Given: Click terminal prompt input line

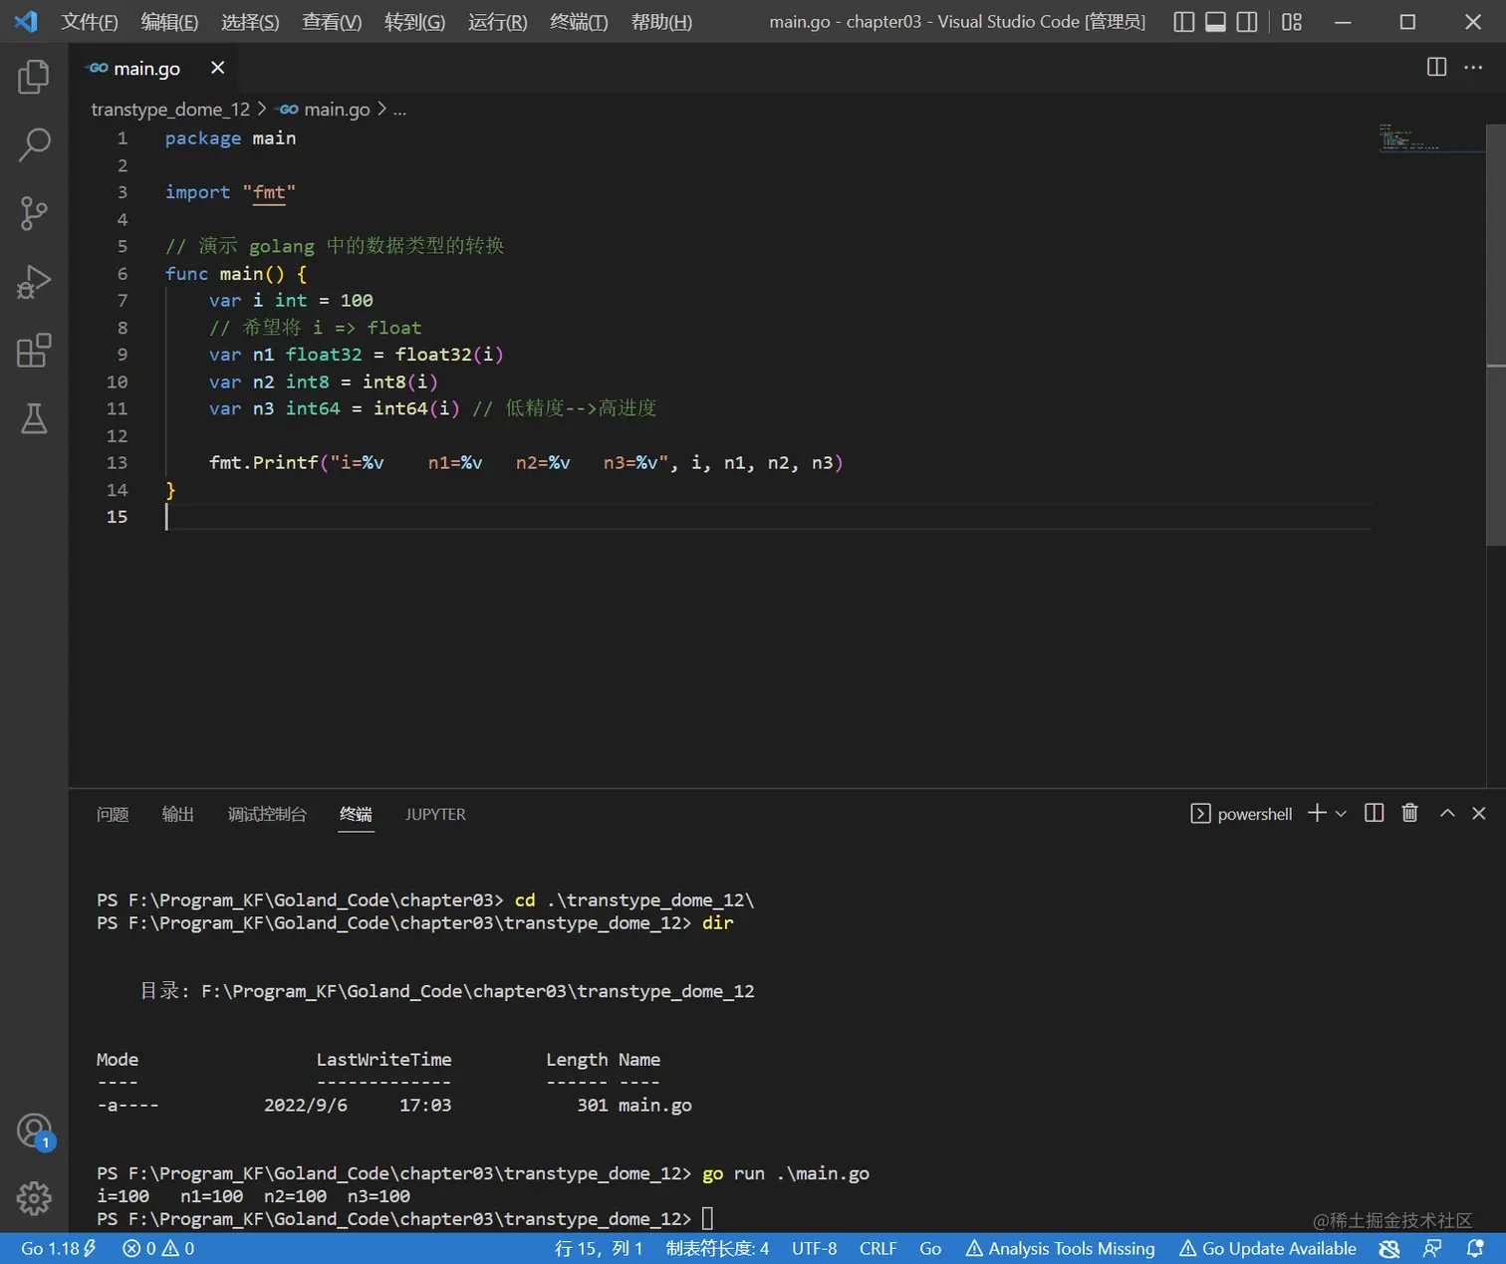Looking at the screenshot, I should (404, 1219).
